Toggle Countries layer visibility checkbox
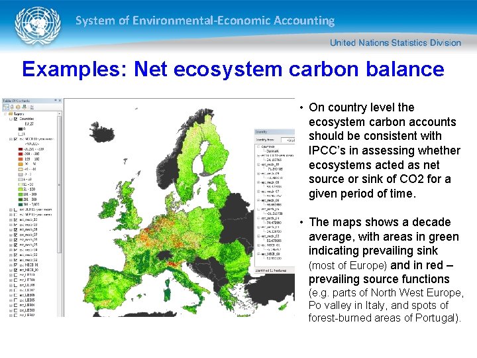The image size is (477, 358). (x=15, y=119)
